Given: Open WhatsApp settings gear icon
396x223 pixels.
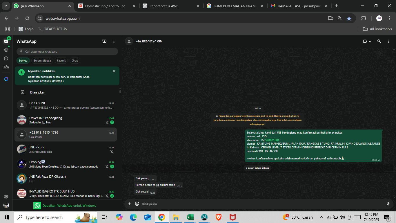Looking at the screenshot, I should pos(6,197).
